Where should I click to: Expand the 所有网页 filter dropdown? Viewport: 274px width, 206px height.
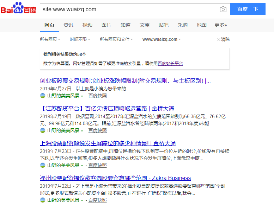click(x=50, y=39)
